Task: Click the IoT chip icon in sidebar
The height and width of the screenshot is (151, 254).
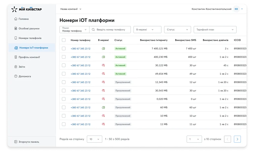Action: (x=16, y=48)
